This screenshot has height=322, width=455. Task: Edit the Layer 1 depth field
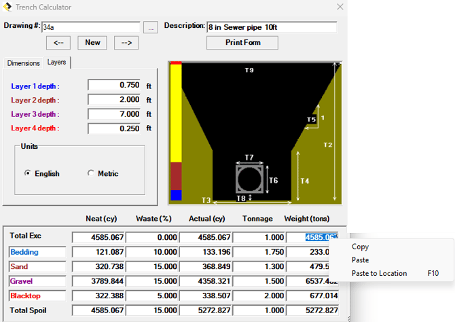click(114, 86)
